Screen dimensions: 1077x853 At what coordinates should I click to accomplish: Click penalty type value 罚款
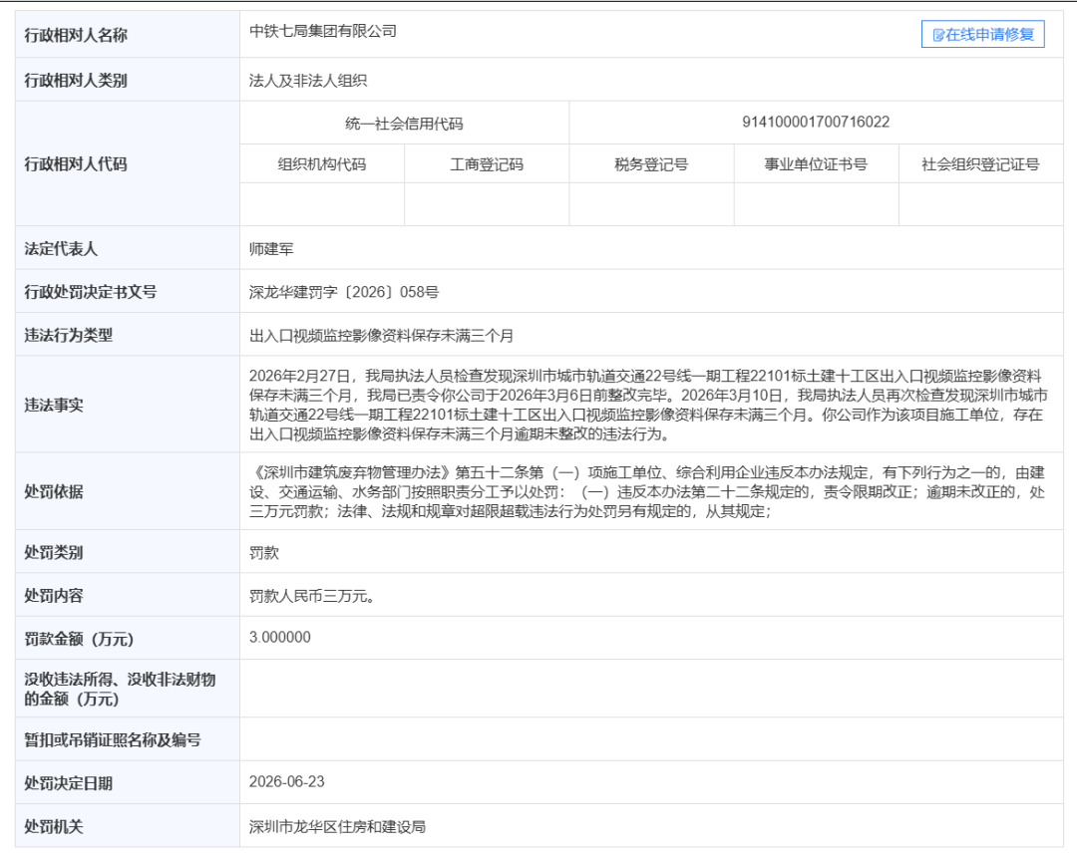[x=263, y=553]
